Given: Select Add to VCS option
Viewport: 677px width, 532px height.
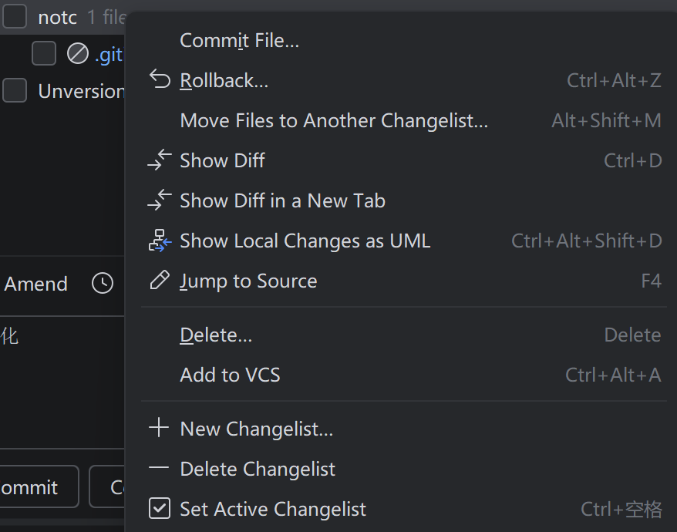Looking at the screenshot, I should [230, 375].
